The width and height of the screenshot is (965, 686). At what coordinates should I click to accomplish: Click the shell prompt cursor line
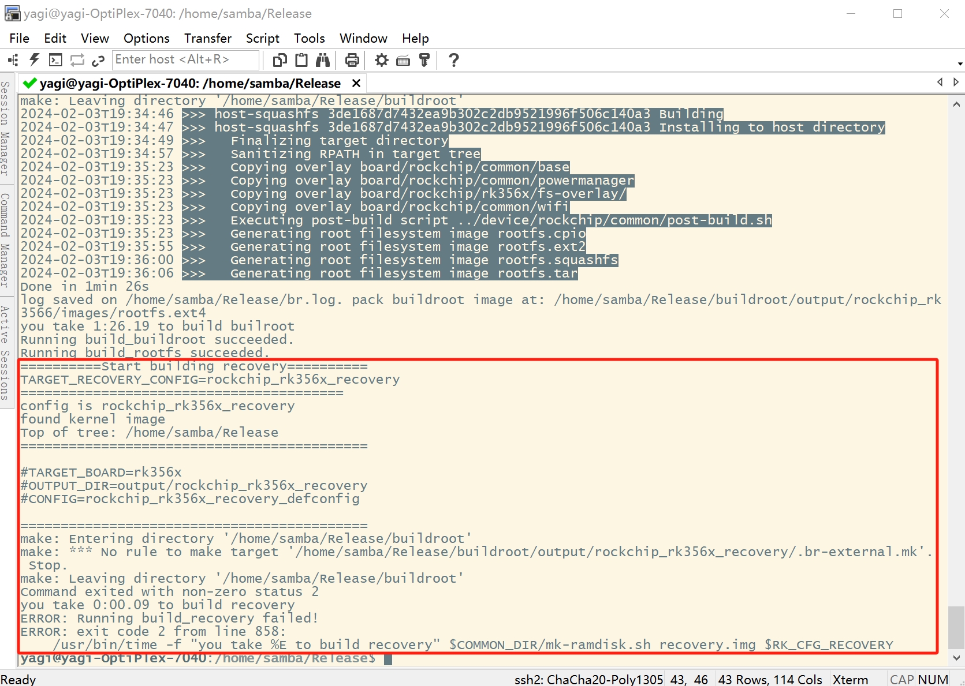(x=206, y=658)
